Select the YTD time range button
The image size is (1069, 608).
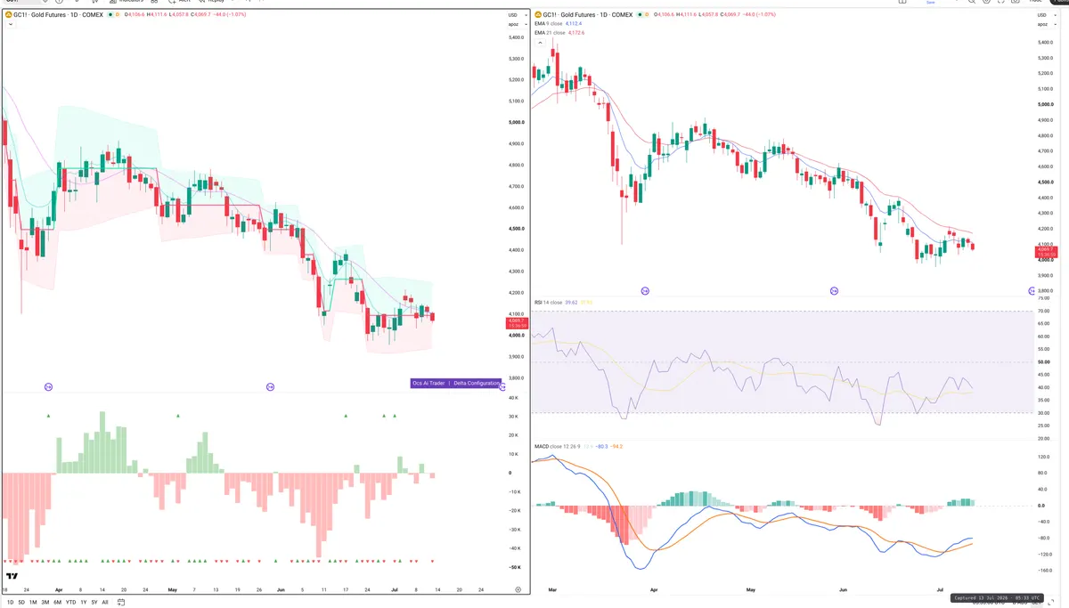70,603
